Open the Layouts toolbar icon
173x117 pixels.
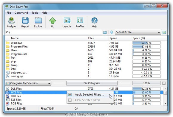click(x=67, y=21)
